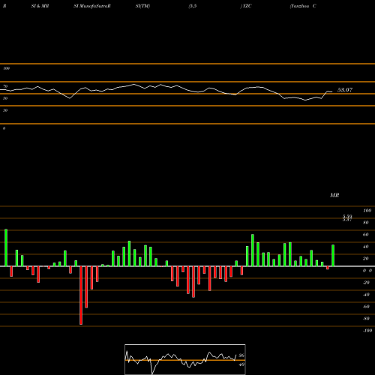Click the '(5,5' parameter text
This screenshot has height=375, width=375.
tap(193, 6)
